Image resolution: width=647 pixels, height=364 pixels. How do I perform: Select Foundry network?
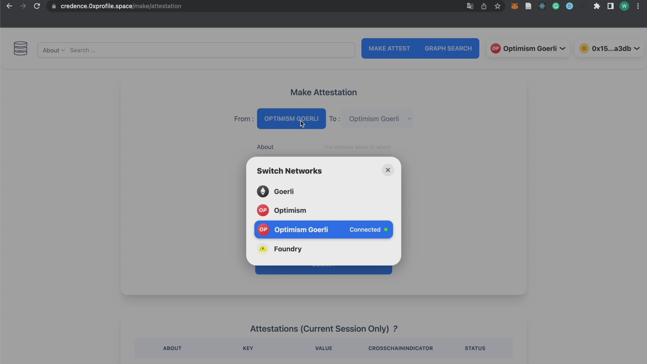tap(323, 249)
